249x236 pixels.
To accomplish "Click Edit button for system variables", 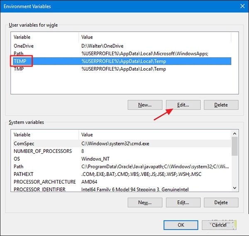I will point(183,202).
